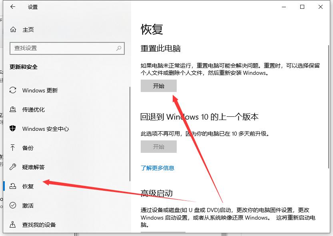The width and height of the screenshot is (333, 236).
Task: Open the 了解更多信息 link
Action: 158,168
